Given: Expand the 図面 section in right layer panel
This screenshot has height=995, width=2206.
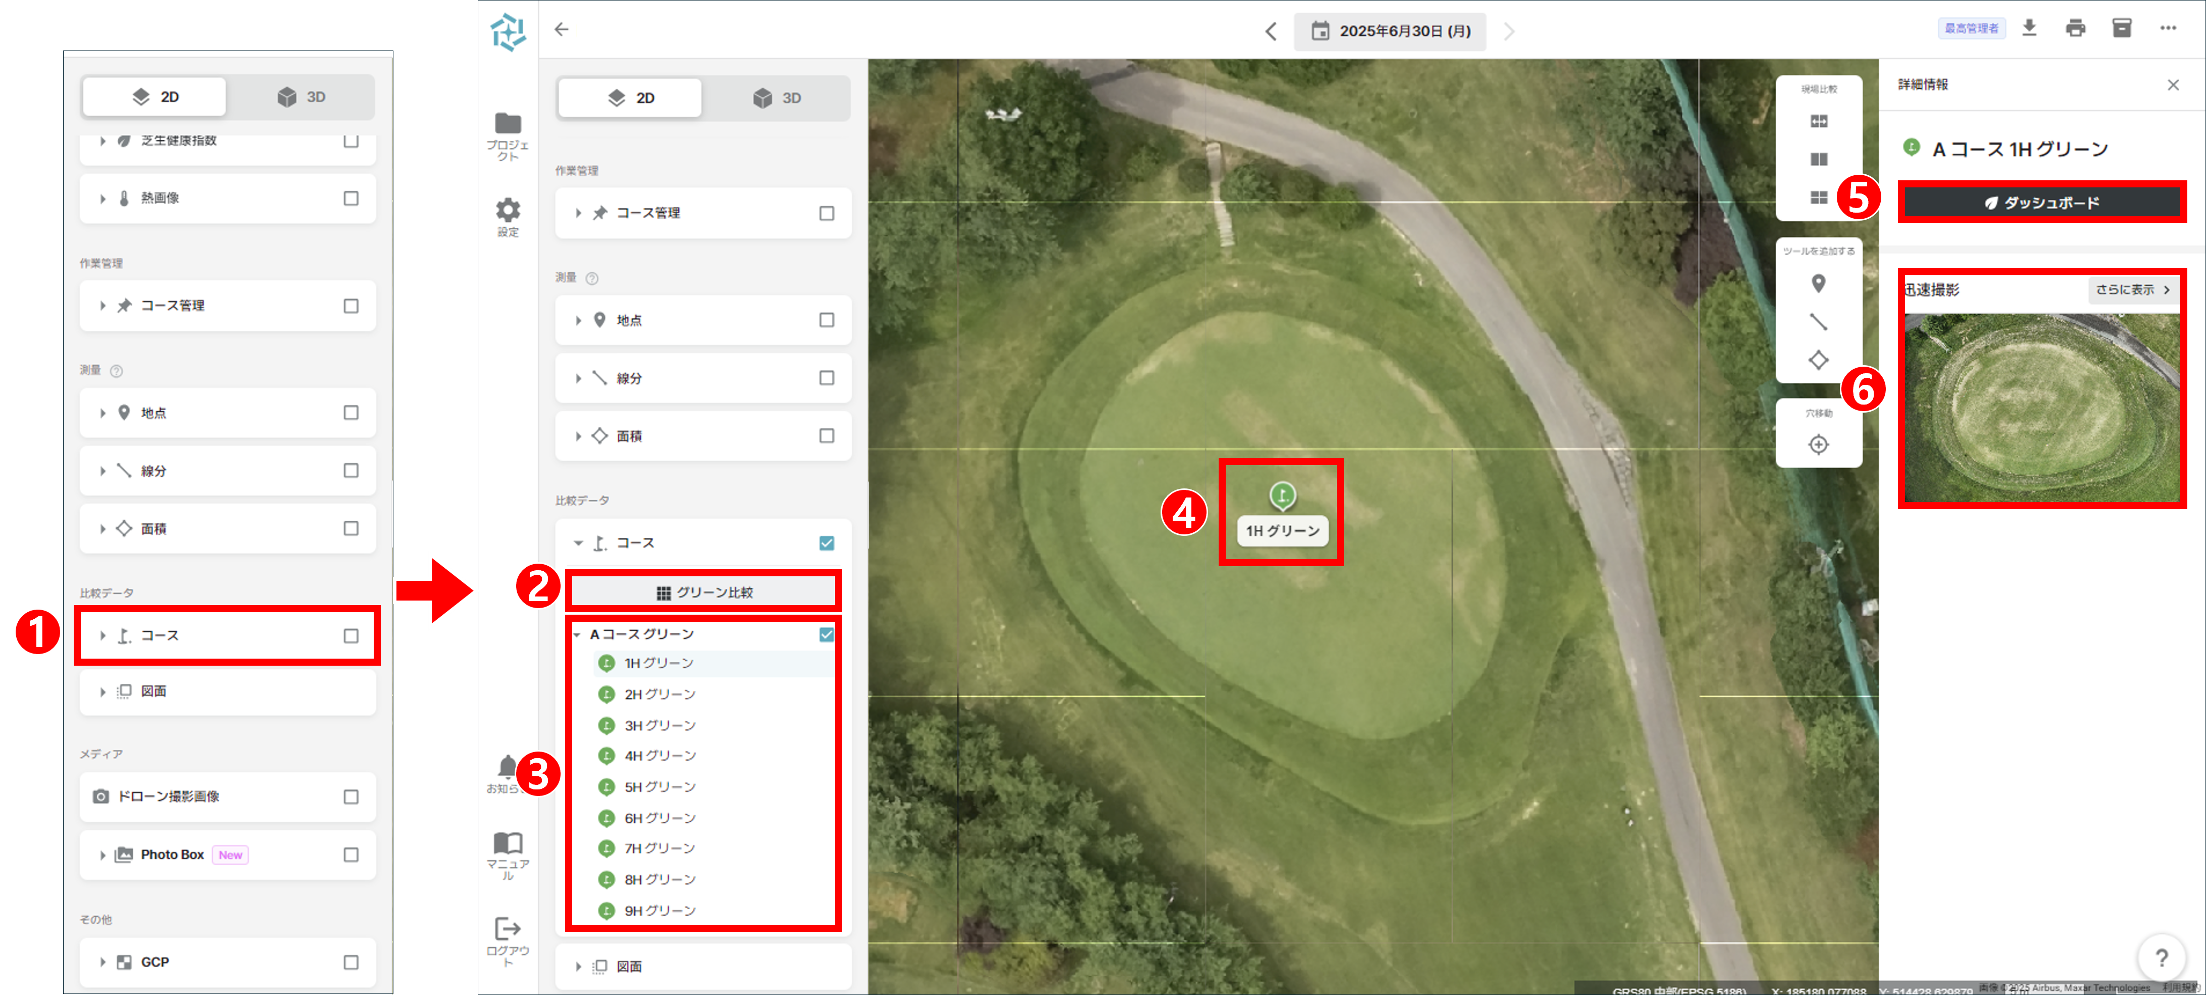Looking at the screenshot, I should (x=578, y=966).
